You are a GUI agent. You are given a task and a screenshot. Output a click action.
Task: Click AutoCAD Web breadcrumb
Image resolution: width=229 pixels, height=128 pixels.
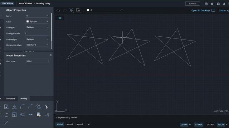pos(25,4)
